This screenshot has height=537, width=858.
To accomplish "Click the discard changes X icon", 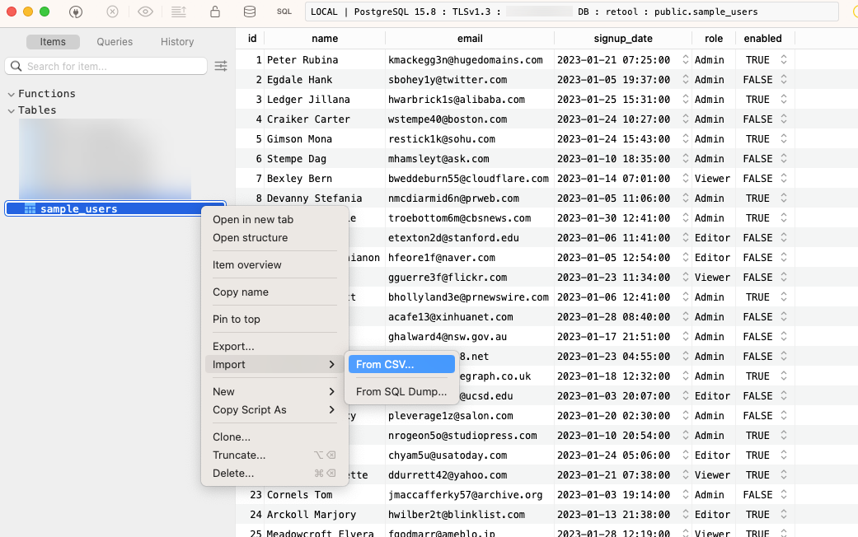I will point(112,12).
